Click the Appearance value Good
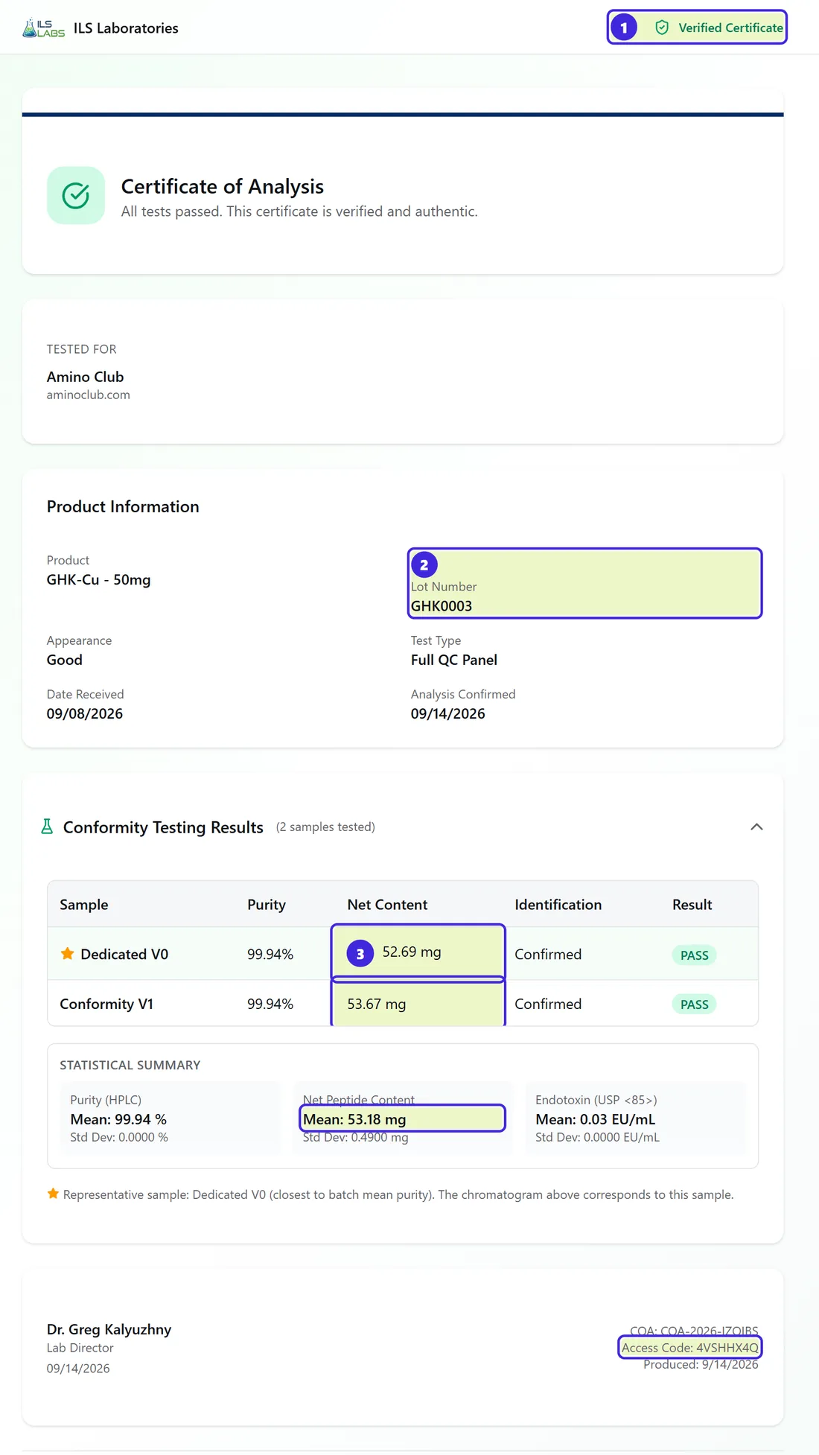 pyautogui.click(x=65, y=660)
